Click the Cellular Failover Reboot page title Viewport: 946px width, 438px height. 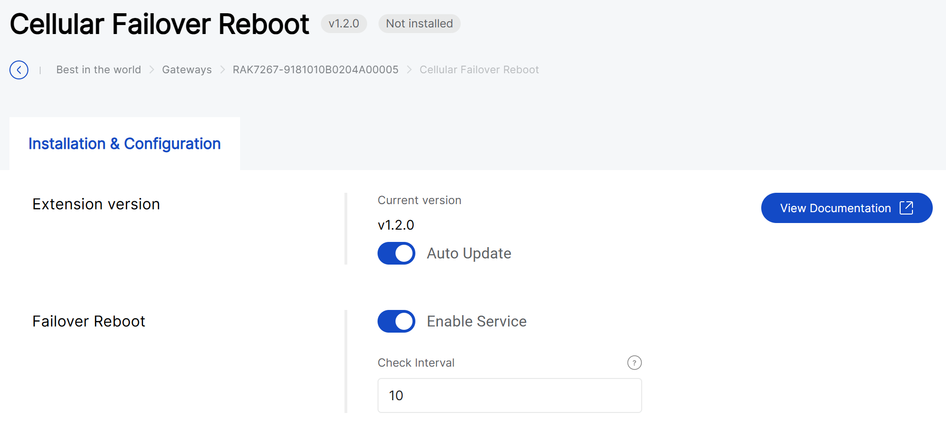pos(159,24)
